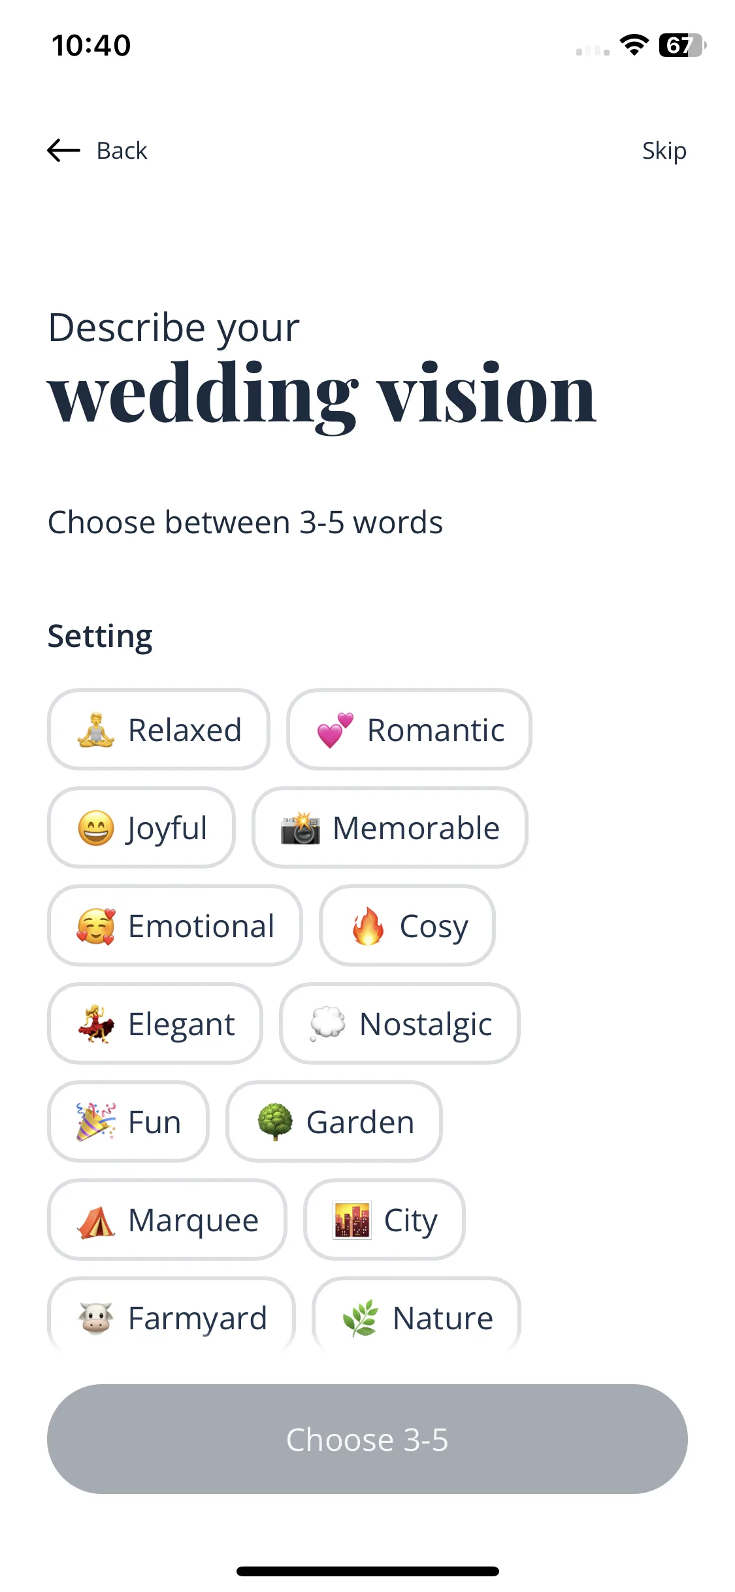The image size is (735, 1592).
Task: Tap the fire emoji on Cosy
Action: click(x=368, y=926)
